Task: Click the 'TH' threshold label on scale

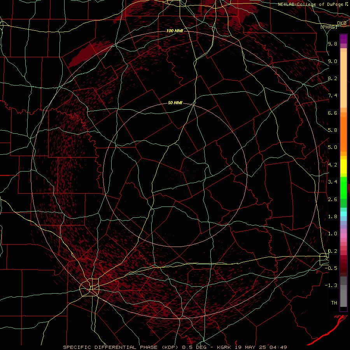Action: click(334, 303)
